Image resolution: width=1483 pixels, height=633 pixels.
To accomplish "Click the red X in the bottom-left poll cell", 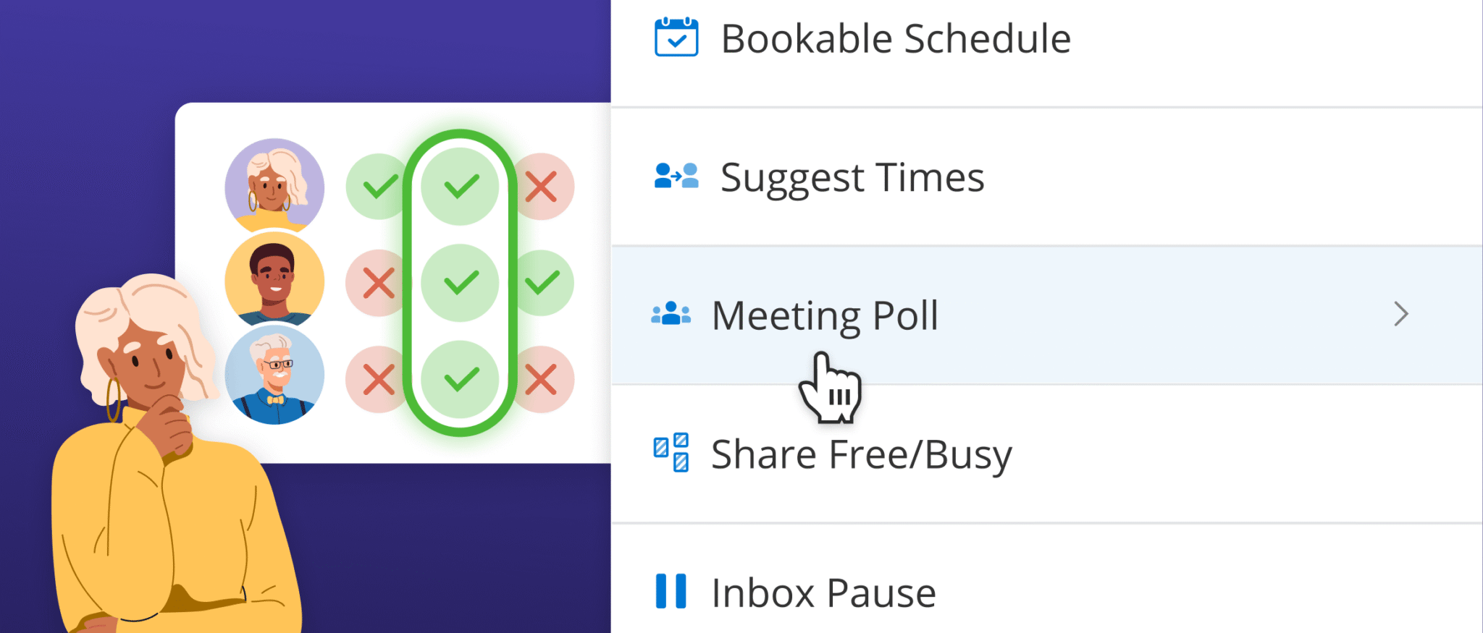I will (376, 378).
